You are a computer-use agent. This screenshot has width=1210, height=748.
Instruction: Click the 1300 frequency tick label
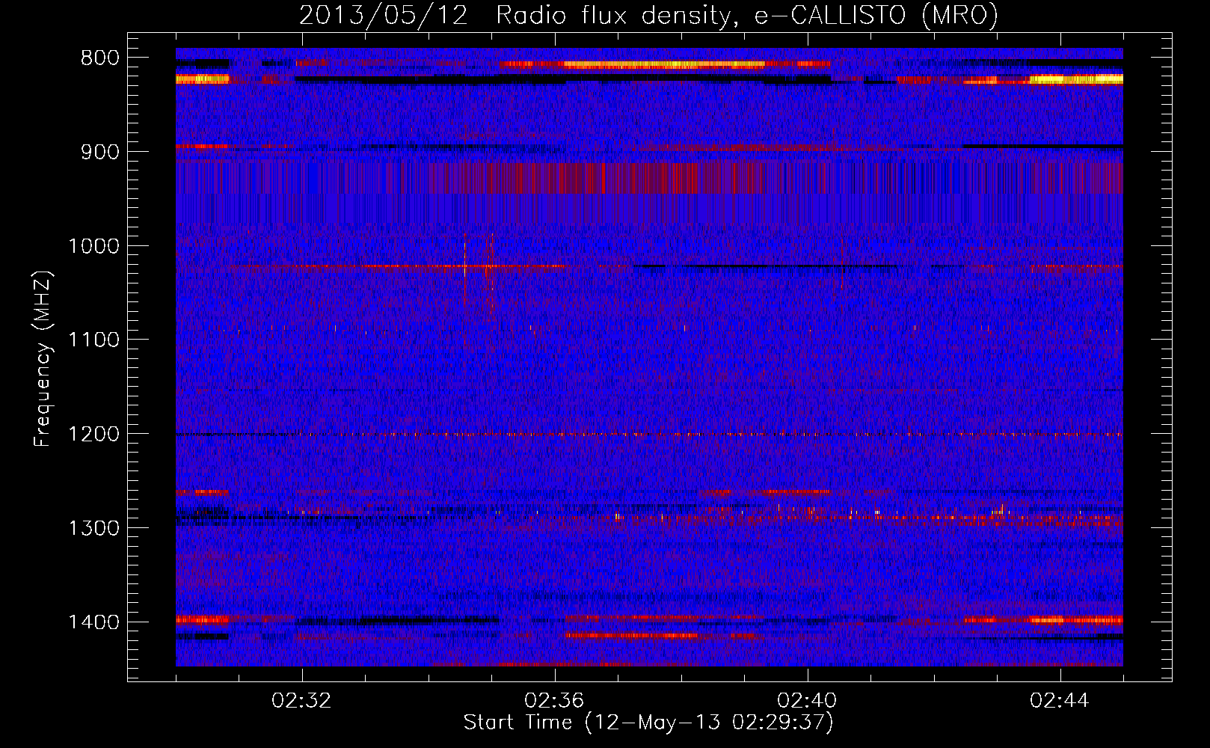click(93, 528)
